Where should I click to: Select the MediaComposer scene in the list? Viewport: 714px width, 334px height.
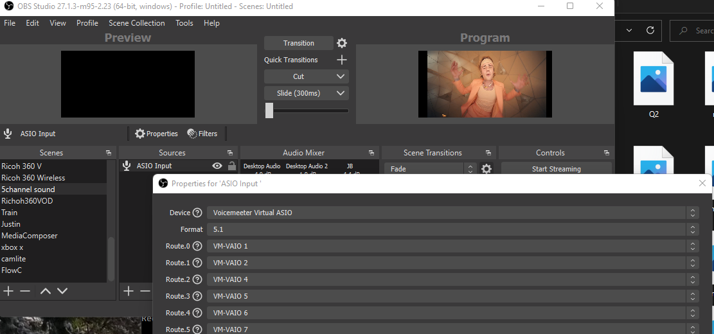30,236
